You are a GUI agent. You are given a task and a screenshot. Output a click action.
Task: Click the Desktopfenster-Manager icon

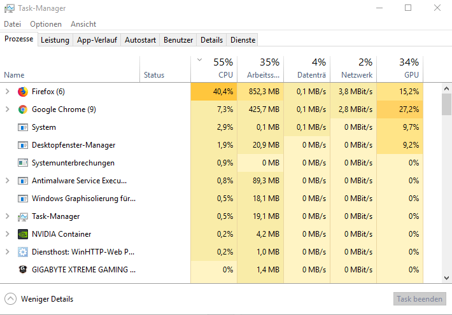(23, 145)
